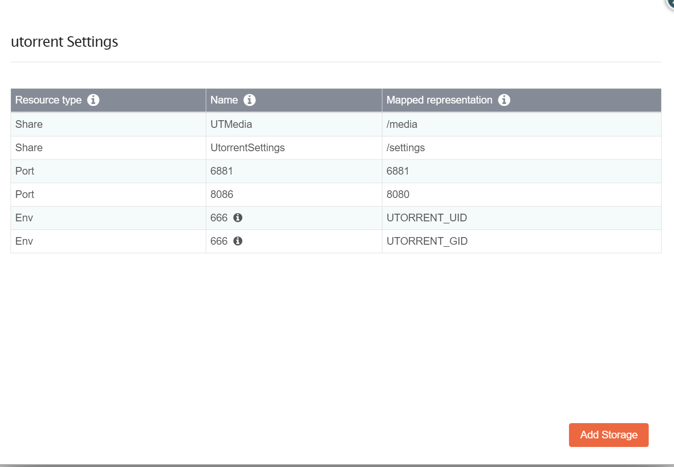Click info icon next to Name header

[250, 100]
